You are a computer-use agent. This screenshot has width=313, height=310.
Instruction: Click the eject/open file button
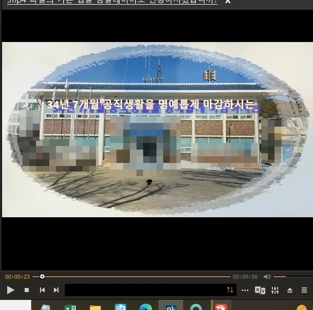290,290
